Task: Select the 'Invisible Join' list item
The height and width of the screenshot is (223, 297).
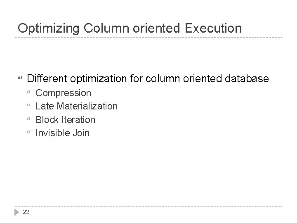Action: click(63, 133)
